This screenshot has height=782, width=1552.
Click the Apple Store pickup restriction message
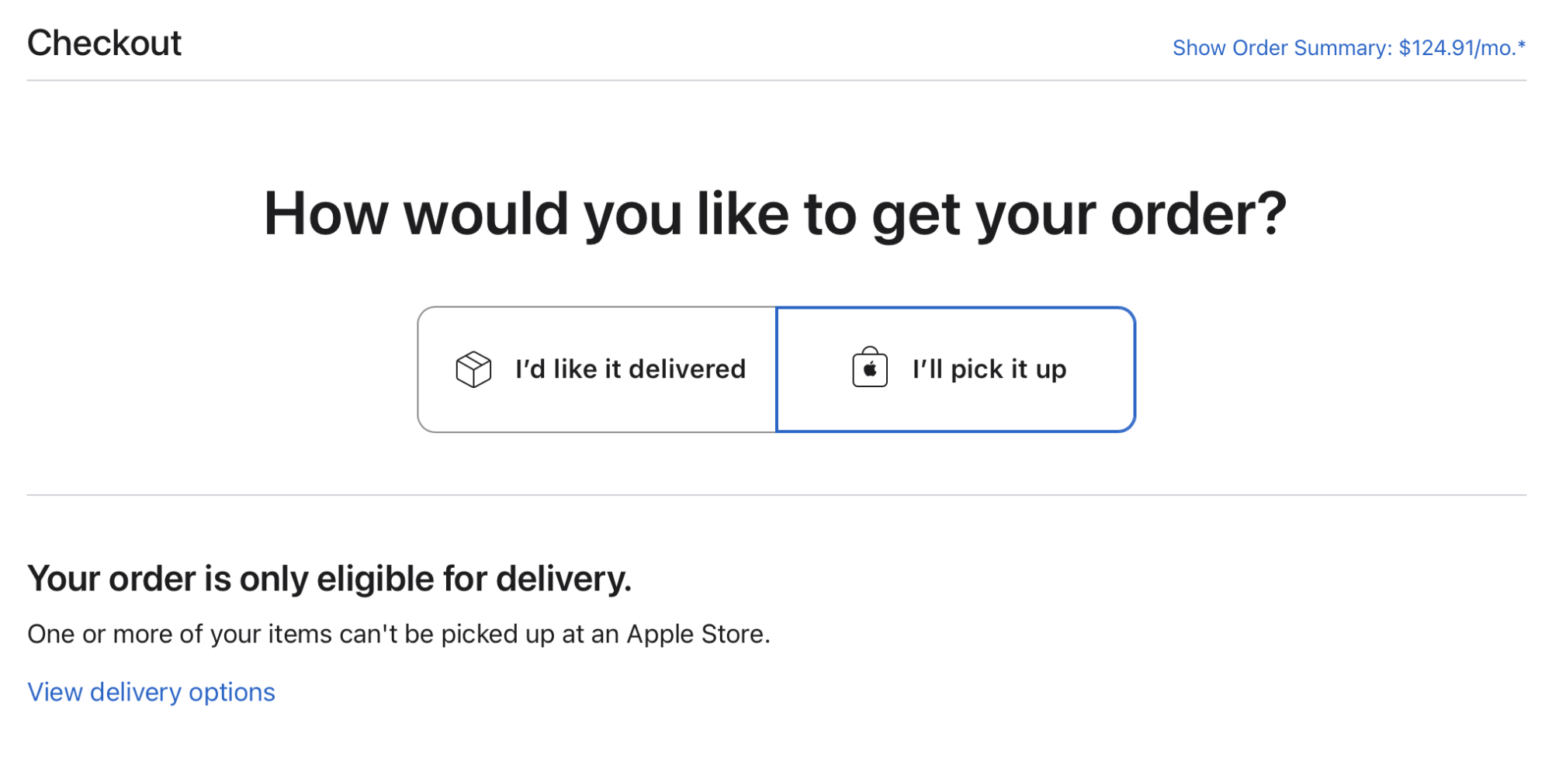(x=399, y=634)
